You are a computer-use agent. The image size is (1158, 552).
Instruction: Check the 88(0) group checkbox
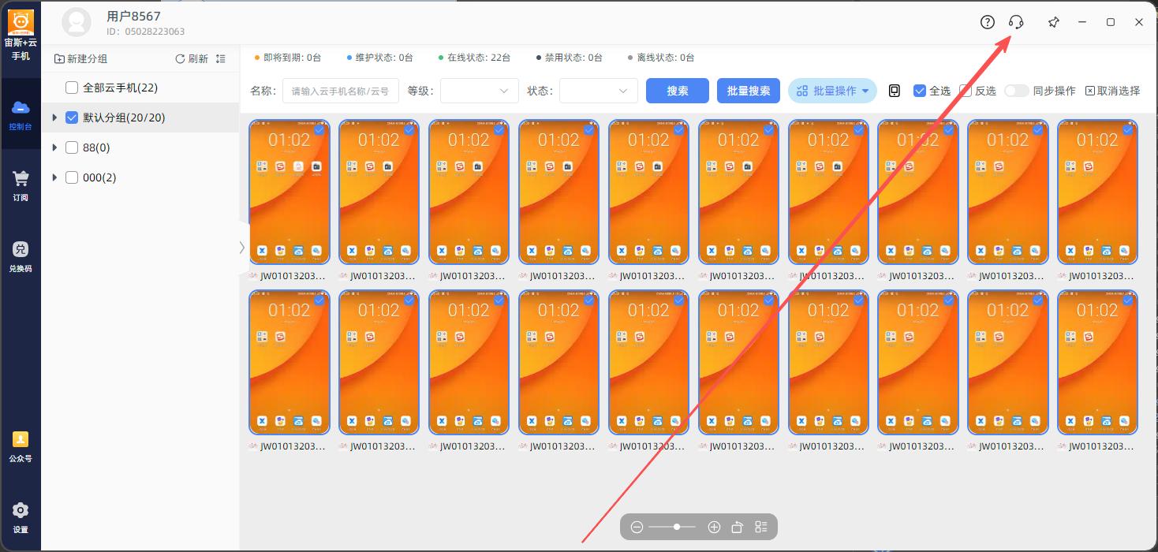[72, 147]
